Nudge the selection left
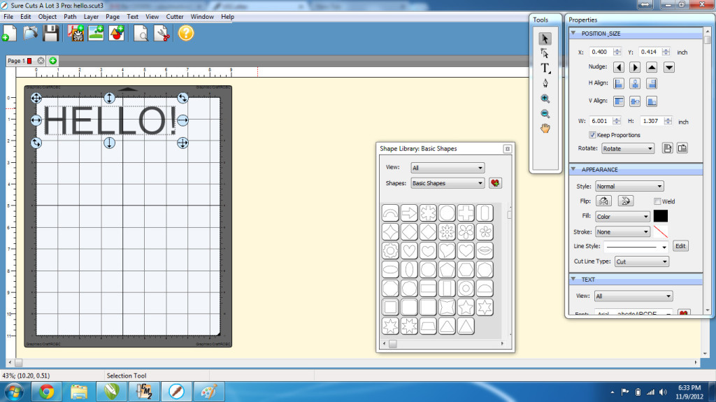Screen dimensions: 716x402 tap(619, 68)
